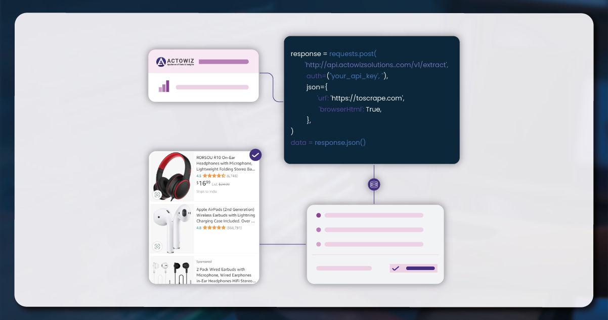Click the Actowiz logo
This screenshot has width=608, height=320.
pos(175,62)
